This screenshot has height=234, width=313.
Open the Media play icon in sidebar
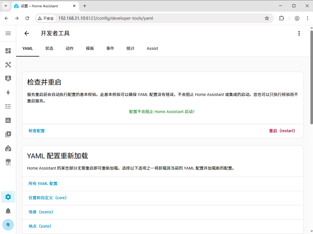point(8,134)
